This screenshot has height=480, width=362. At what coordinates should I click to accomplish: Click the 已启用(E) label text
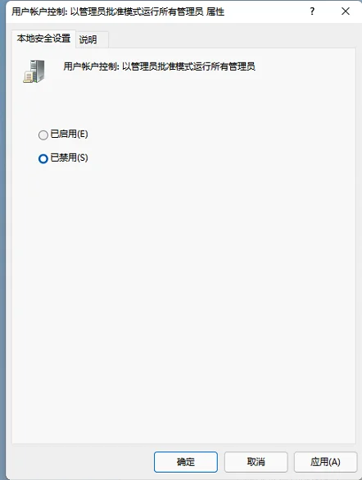[x=69, y=134]
